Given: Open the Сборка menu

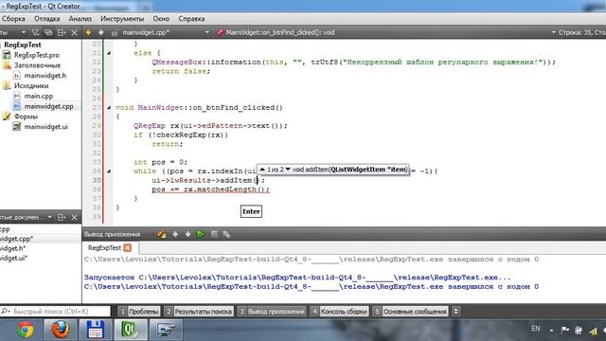Looking at the screenshot, I should click(13, 19).
